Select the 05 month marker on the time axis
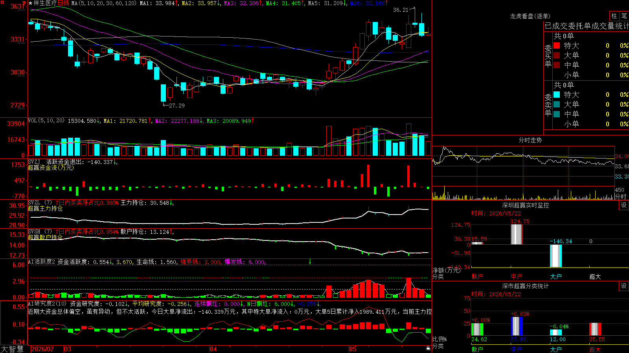The height and width of the screenshot is (353, 629). tap(353, 349)
